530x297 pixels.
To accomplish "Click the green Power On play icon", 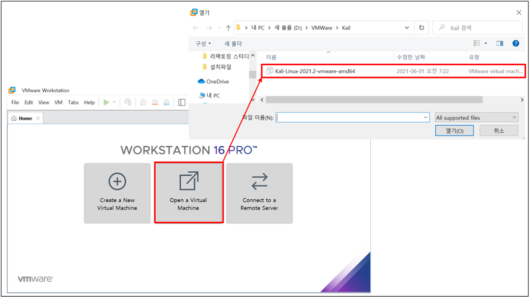I will click(x=107, y=103).
